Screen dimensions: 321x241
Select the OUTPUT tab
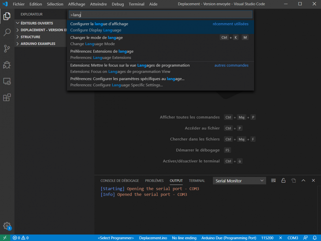coord(176,181)
